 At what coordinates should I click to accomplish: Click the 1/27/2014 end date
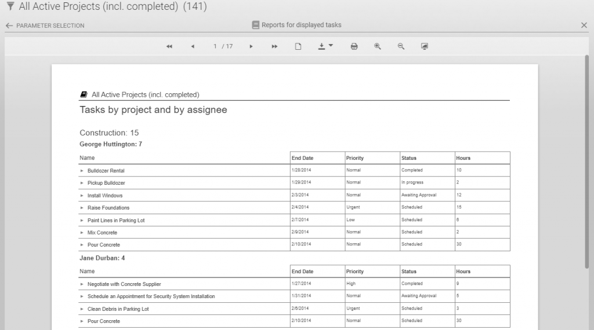pyautogui.click(x=301, y=284)
